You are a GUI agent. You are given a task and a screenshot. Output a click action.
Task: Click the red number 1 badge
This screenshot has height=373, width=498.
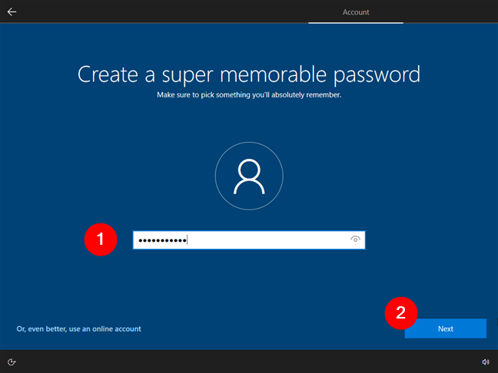point(100,240)
